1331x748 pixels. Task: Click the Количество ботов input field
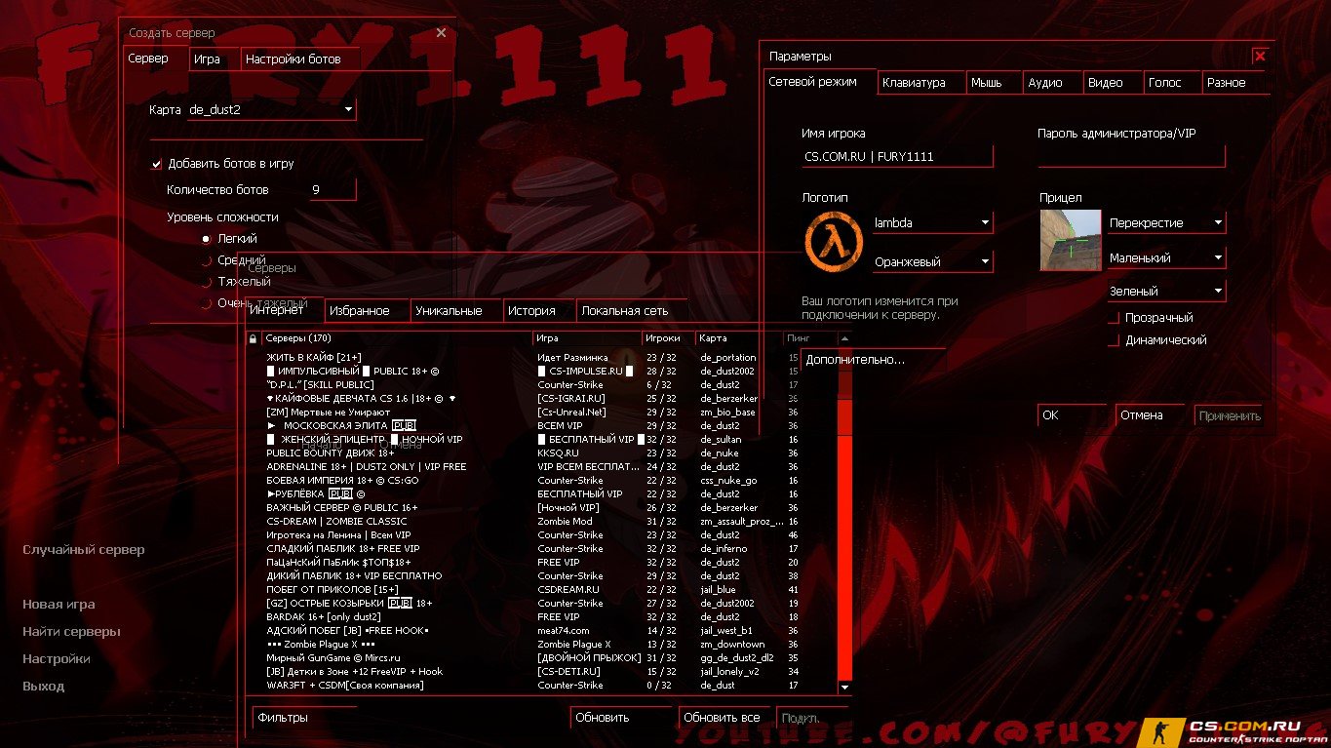point(332,190)
